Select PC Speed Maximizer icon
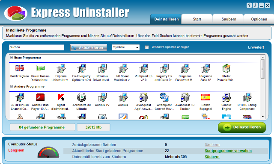The width and height of the screenshot is (274, 164). (123, 68)
